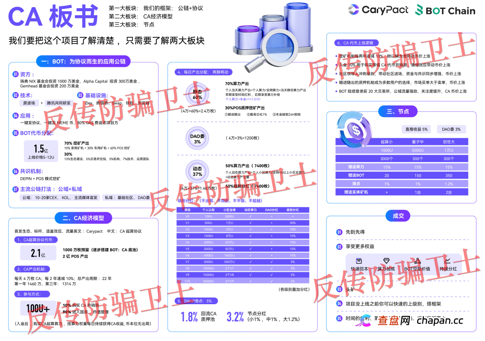Click the 70%算力产出 heading

tap(237, 83)
